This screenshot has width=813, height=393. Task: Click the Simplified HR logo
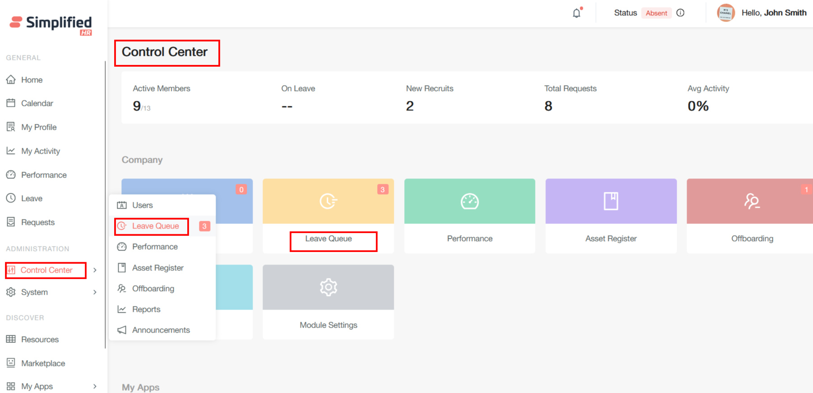[51, 24]
